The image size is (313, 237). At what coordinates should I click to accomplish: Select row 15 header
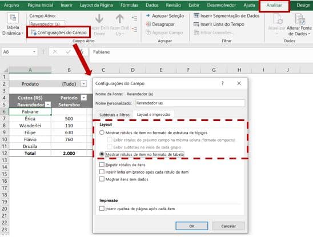(5, 174)
